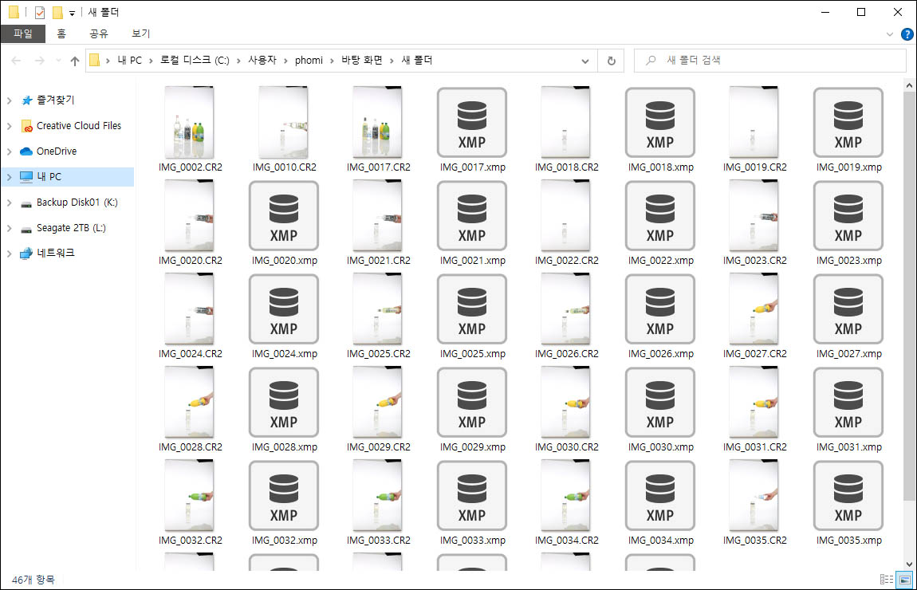Select the IMG_0030.xmp file icon
Viewport: 917px width, 590px height.
(x=660, y=403)
